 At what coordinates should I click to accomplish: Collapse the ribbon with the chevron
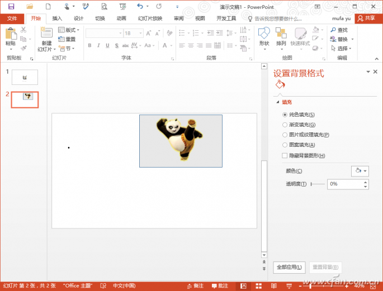pyautogui.click(x=377, y=59)
